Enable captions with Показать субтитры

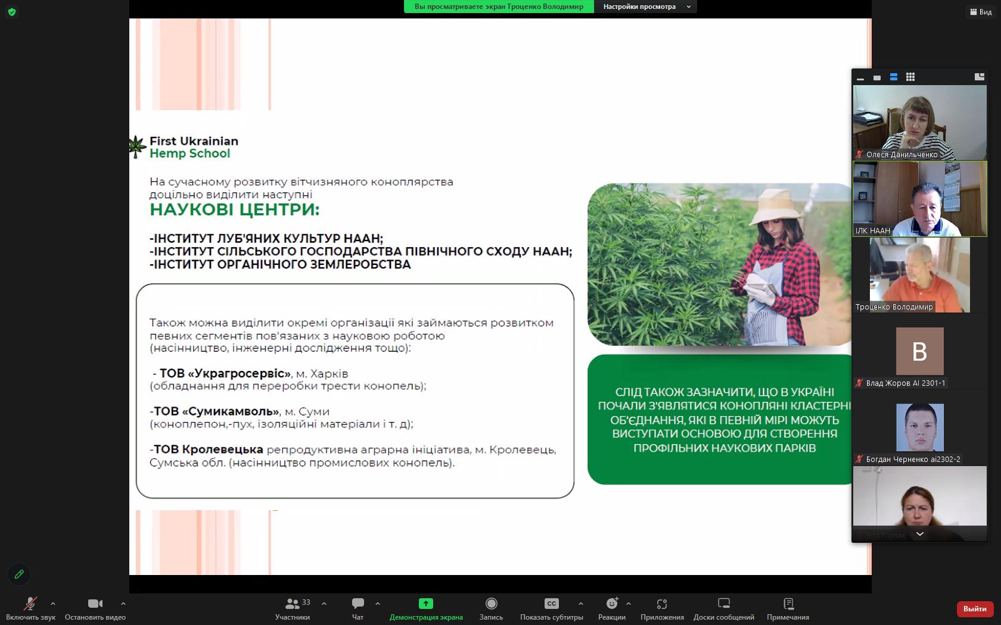[x=552, y=608]
